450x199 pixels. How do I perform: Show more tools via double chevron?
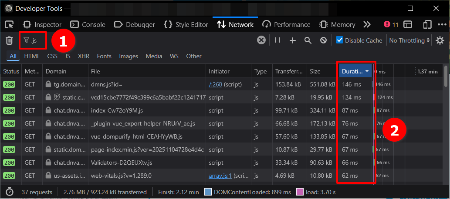tap(367, 25)
